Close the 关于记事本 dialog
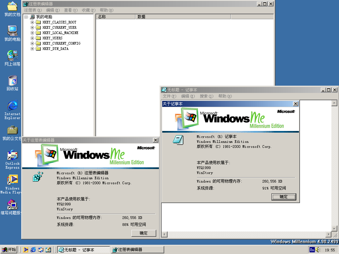Screen dimensions: 339x254 coord(296,104)
